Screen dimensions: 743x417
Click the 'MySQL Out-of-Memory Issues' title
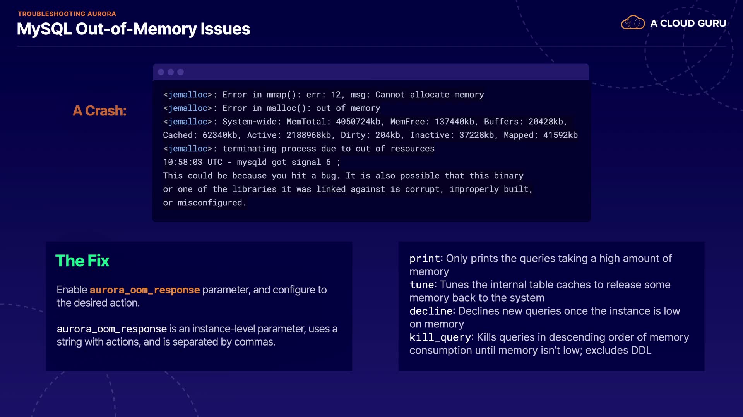point(134,29)
